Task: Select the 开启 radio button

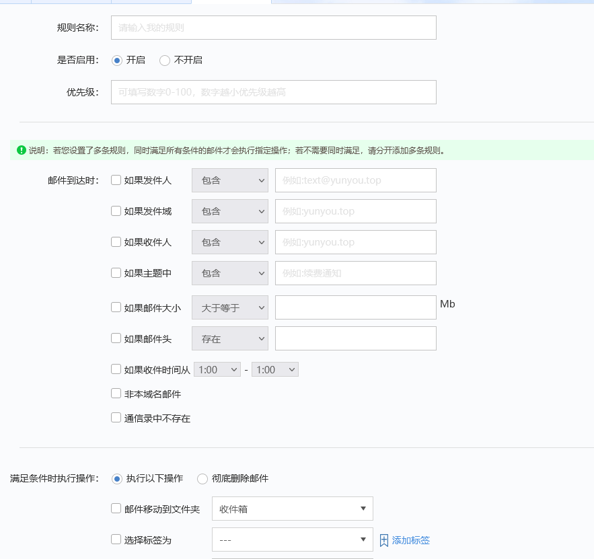Action: click(x=117, y=61)
